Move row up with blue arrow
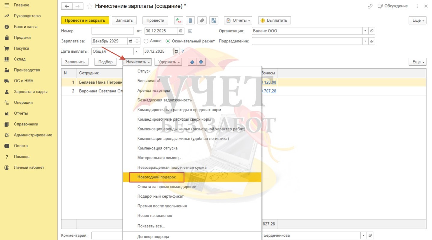 tap(192, 62)
